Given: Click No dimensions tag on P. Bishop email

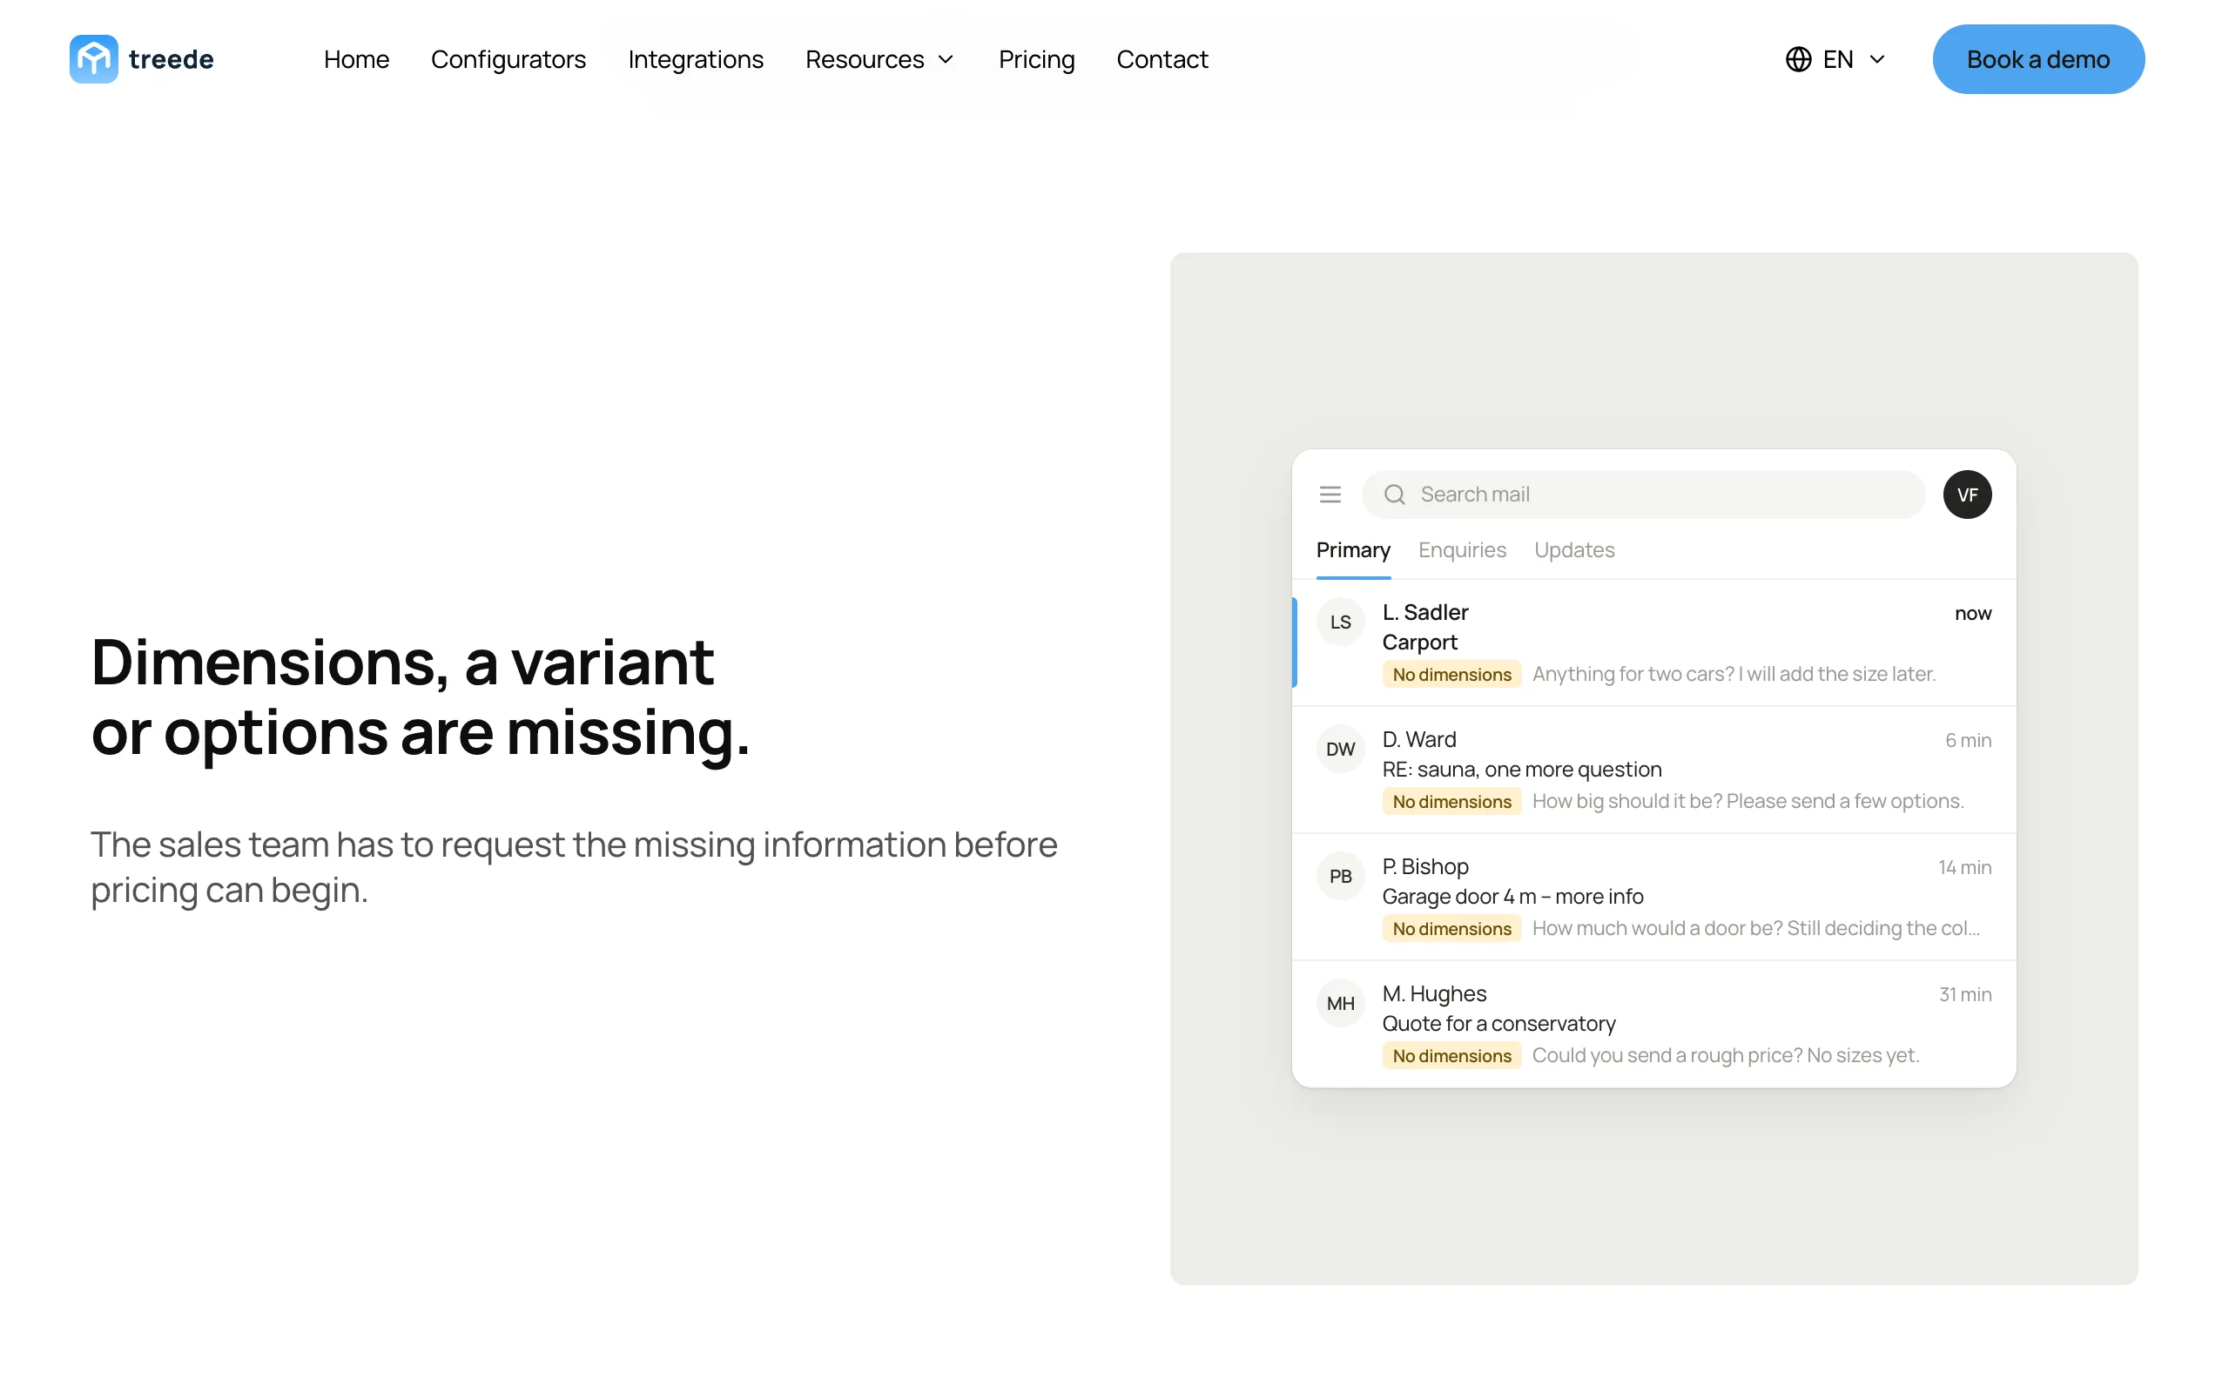Looking at the screenshot, I should (1451, 929).
